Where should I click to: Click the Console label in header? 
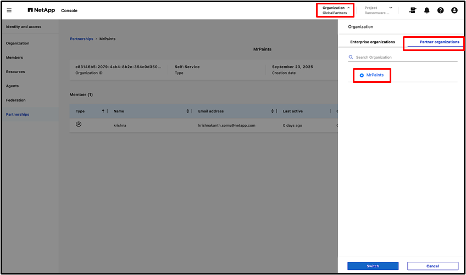coord(69,10)
